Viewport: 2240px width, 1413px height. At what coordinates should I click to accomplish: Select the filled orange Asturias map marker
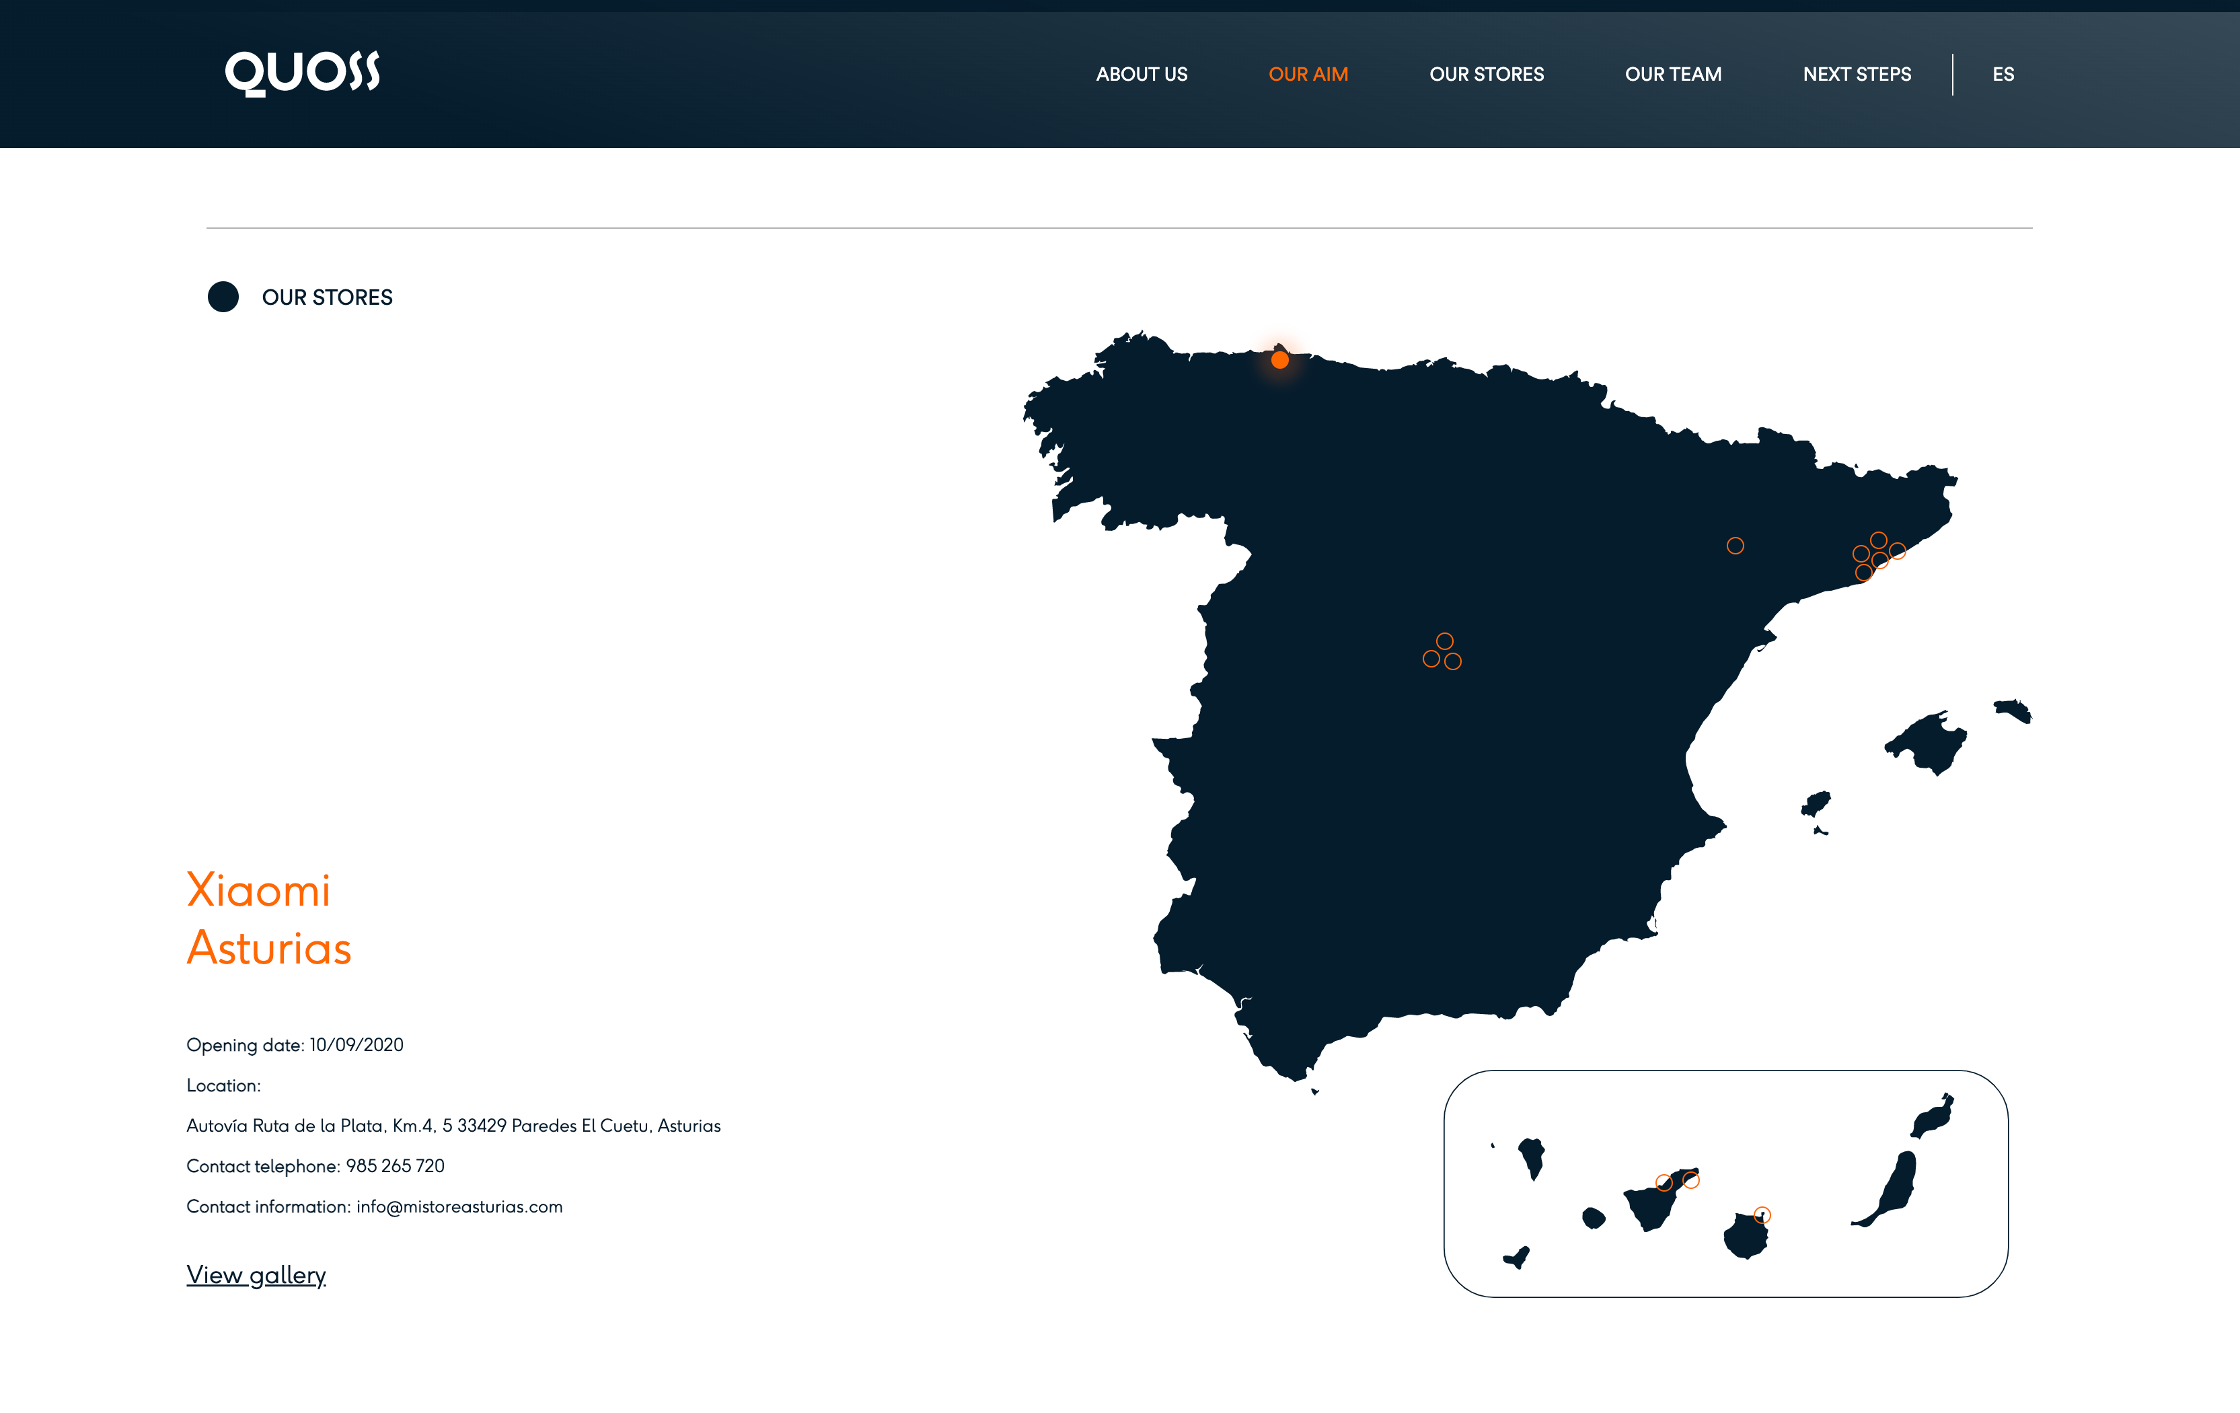pyautogui.click(x=1280, y=360)
